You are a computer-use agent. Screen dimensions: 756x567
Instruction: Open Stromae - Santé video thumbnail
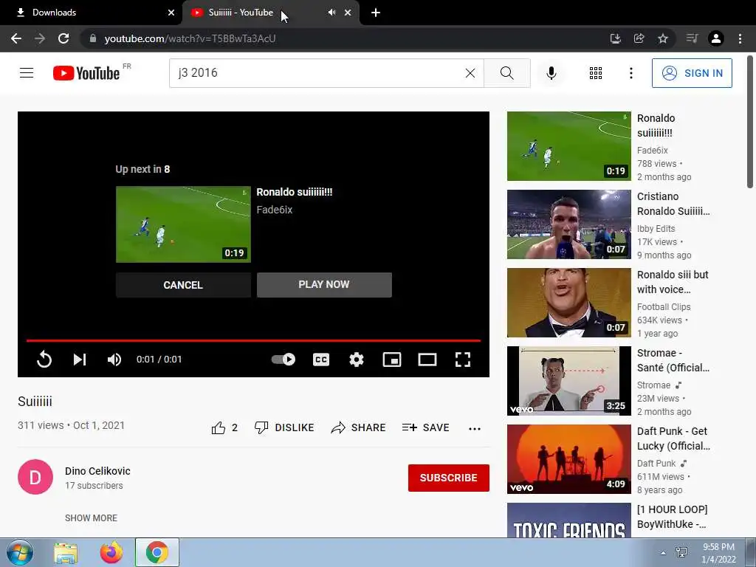[569, 380]
